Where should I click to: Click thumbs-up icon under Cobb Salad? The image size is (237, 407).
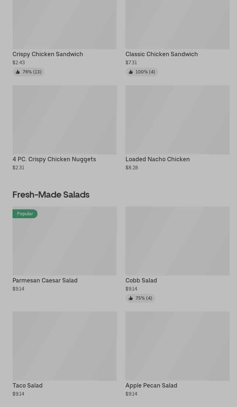coord(131,298)
